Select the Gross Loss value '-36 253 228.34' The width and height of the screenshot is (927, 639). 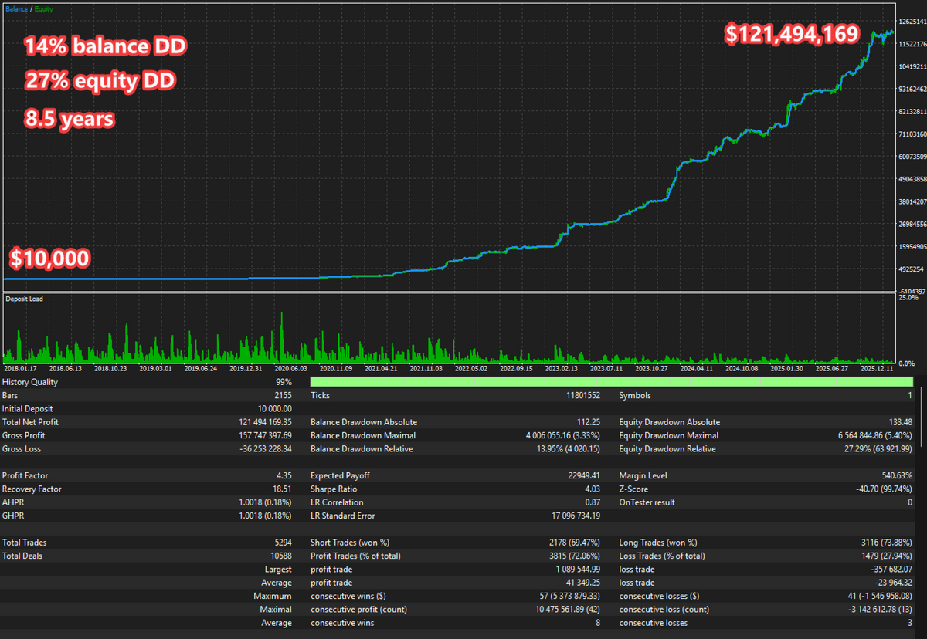267,449
